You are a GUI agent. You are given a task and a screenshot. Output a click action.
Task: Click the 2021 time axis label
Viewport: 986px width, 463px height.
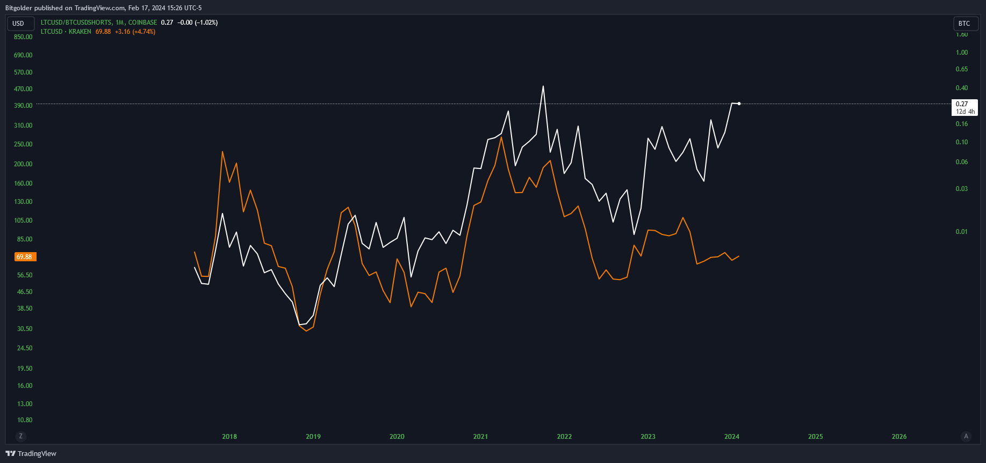tap(480, 437)
